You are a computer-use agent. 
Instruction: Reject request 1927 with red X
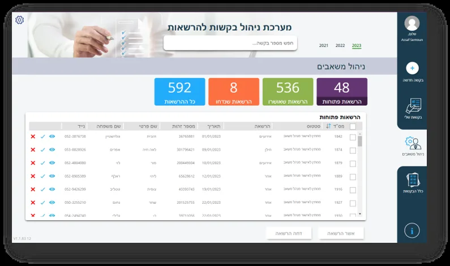[33, 203]
